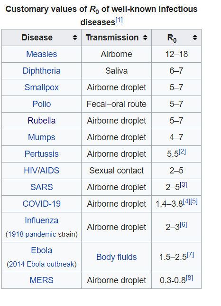Follow the SARS link
This screenshot has height=306, width=221.
coord(41,187)
